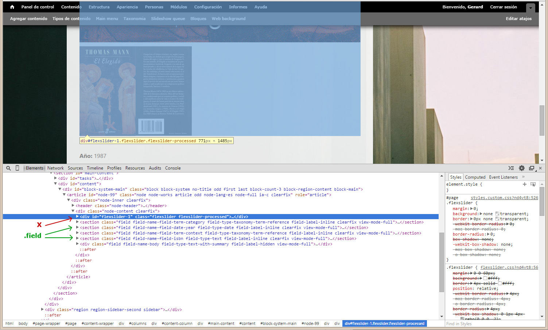Toggle device mode phone icon
This screenshot has height=330, width=548.
click(17, 168)
